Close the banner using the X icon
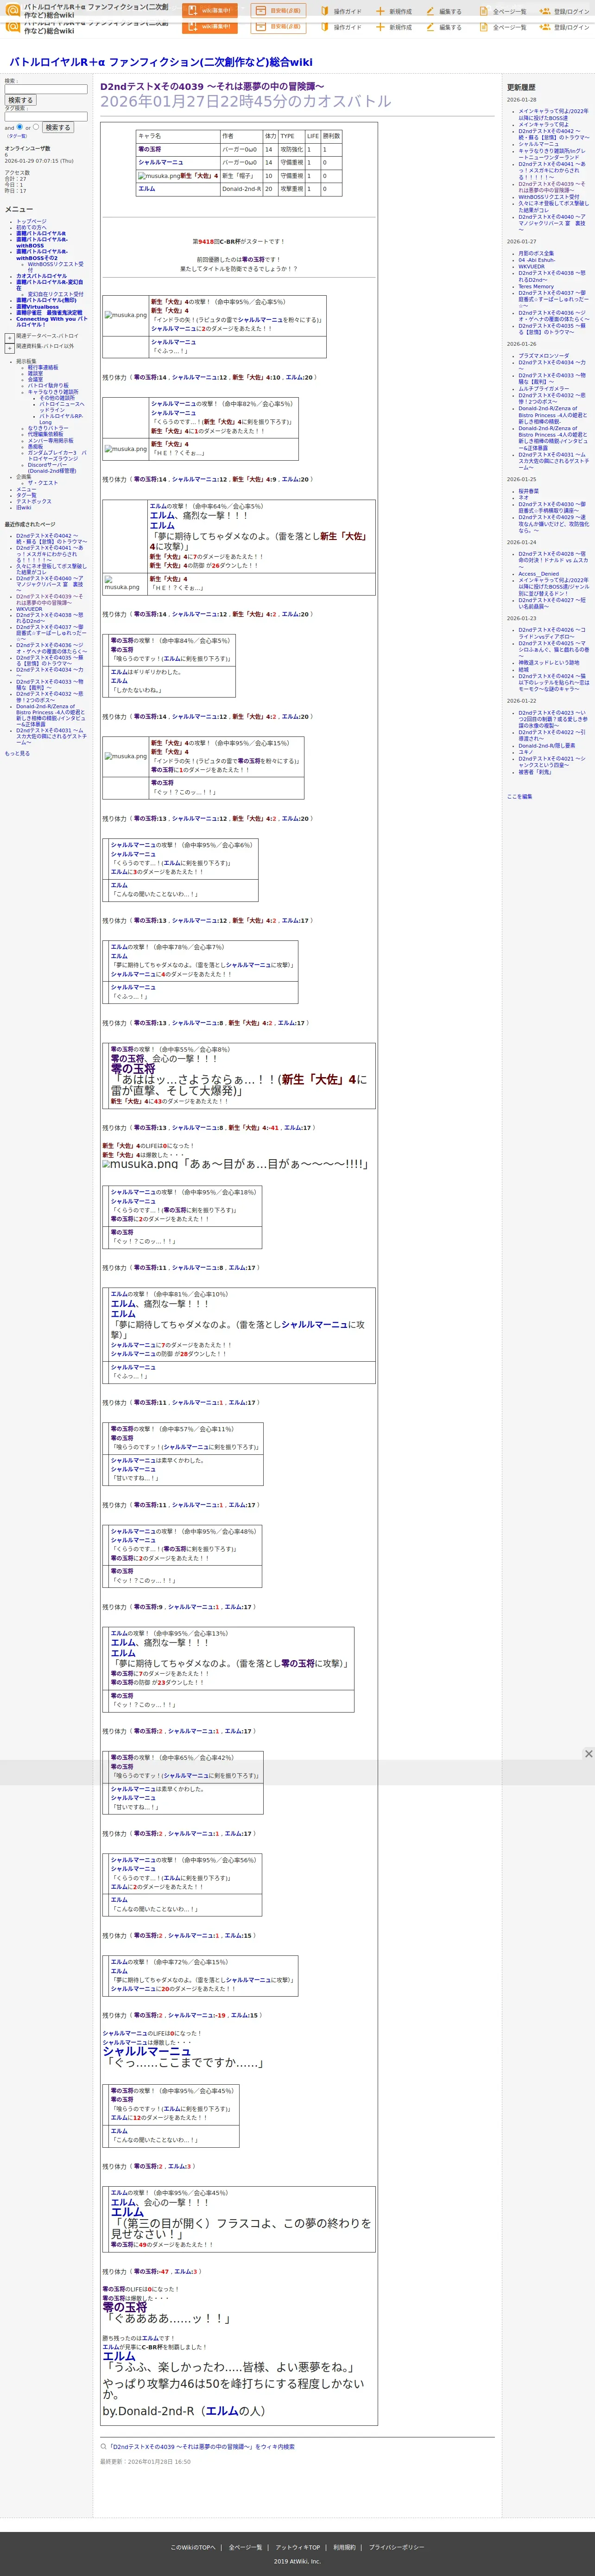Screen dimensions: 595x2576 588,1754
